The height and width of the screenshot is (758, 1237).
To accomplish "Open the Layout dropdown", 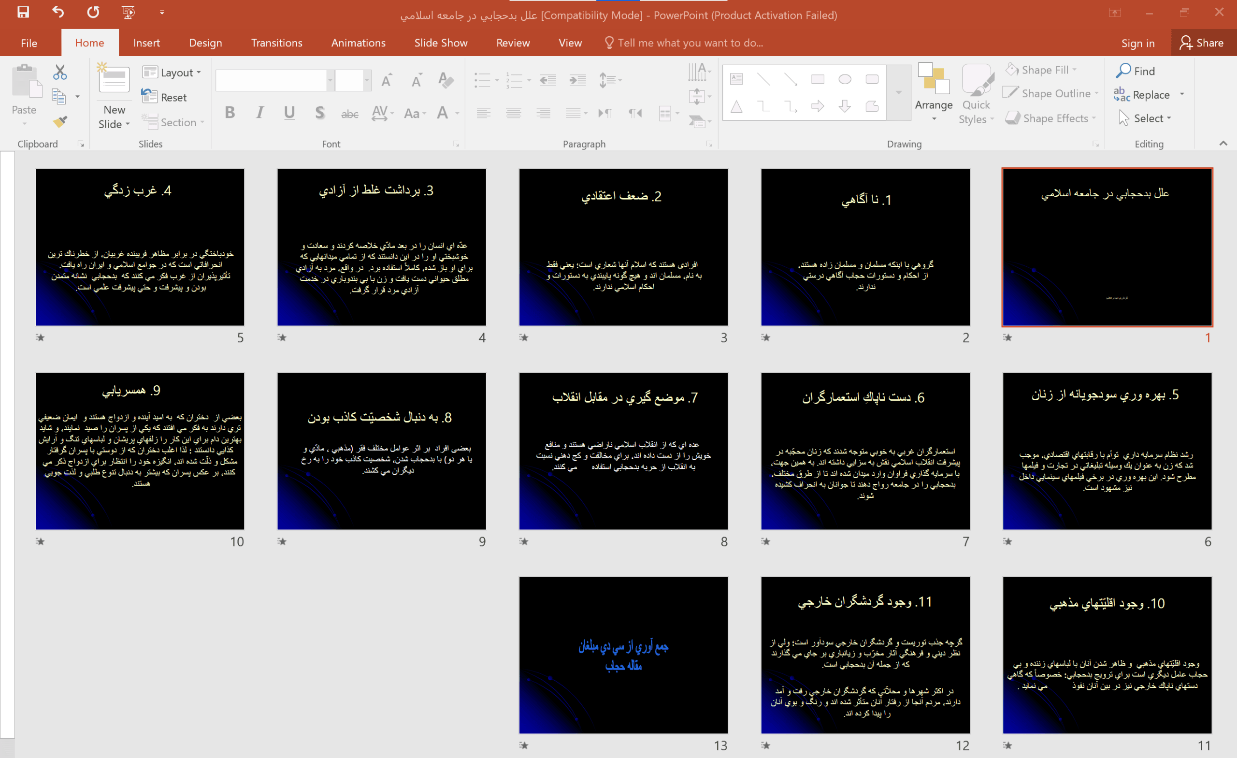I will (172, 73).
